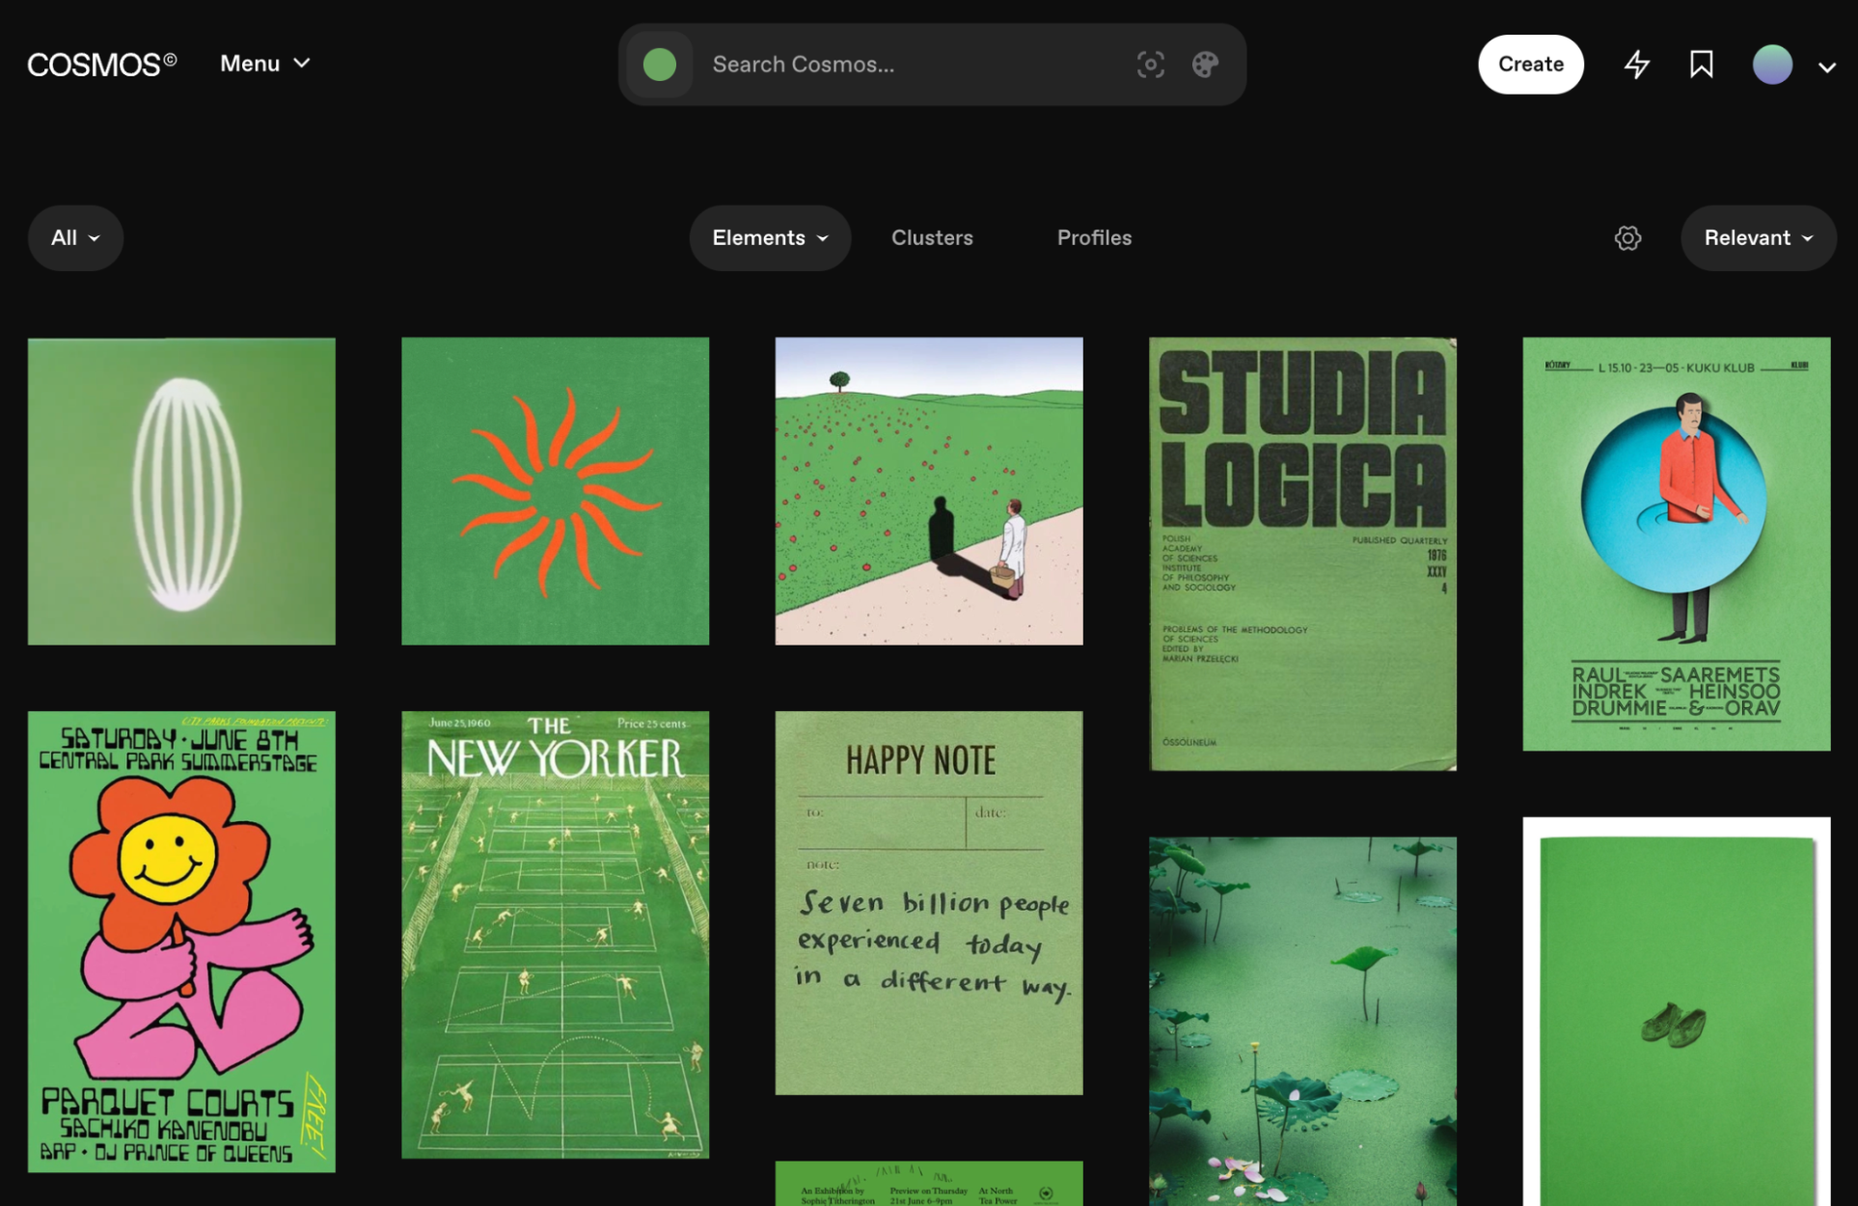Viewport: 1858px width, 1206px height.
Task: Open The New Yorker tennis cover
Action: click(555, 935)
